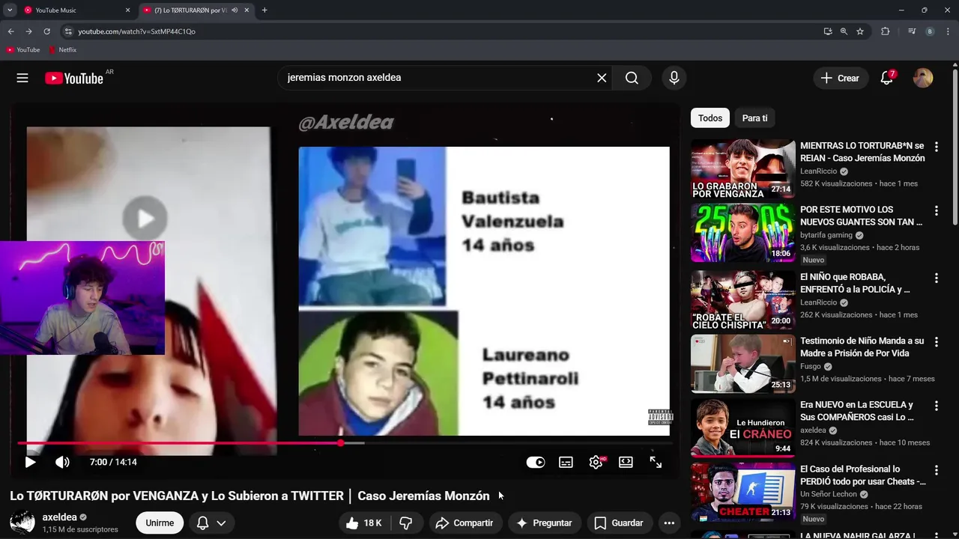This screenshot has width=959, height=539.
Task: Open the Netflix bookmark
Action: [x=62, y=50]
